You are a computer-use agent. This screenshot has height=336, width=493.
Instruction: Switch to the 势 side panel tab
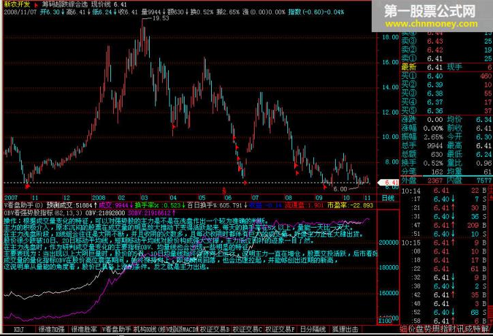pos(428,329)
